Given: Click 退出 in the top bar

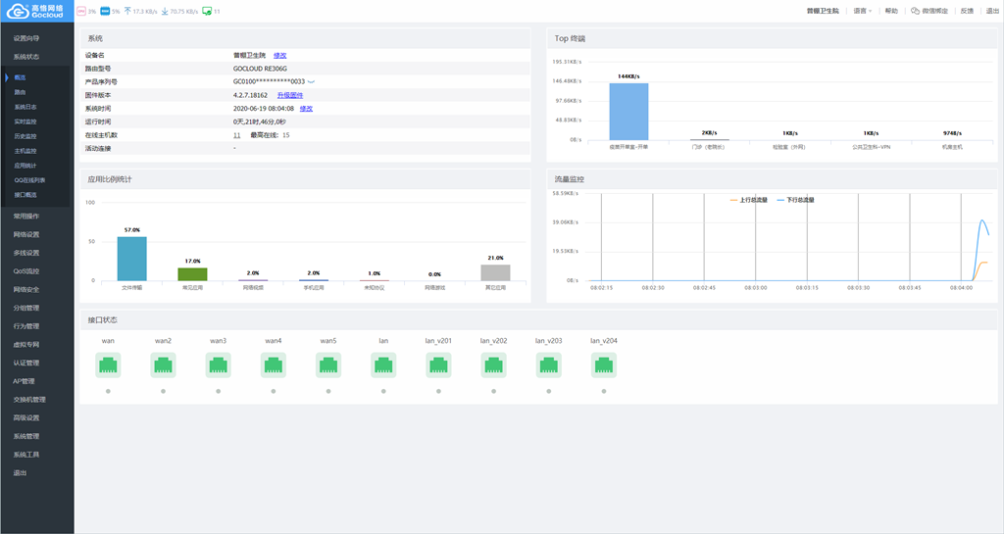Looking at the screenshot, I should [x=992, y=11].
